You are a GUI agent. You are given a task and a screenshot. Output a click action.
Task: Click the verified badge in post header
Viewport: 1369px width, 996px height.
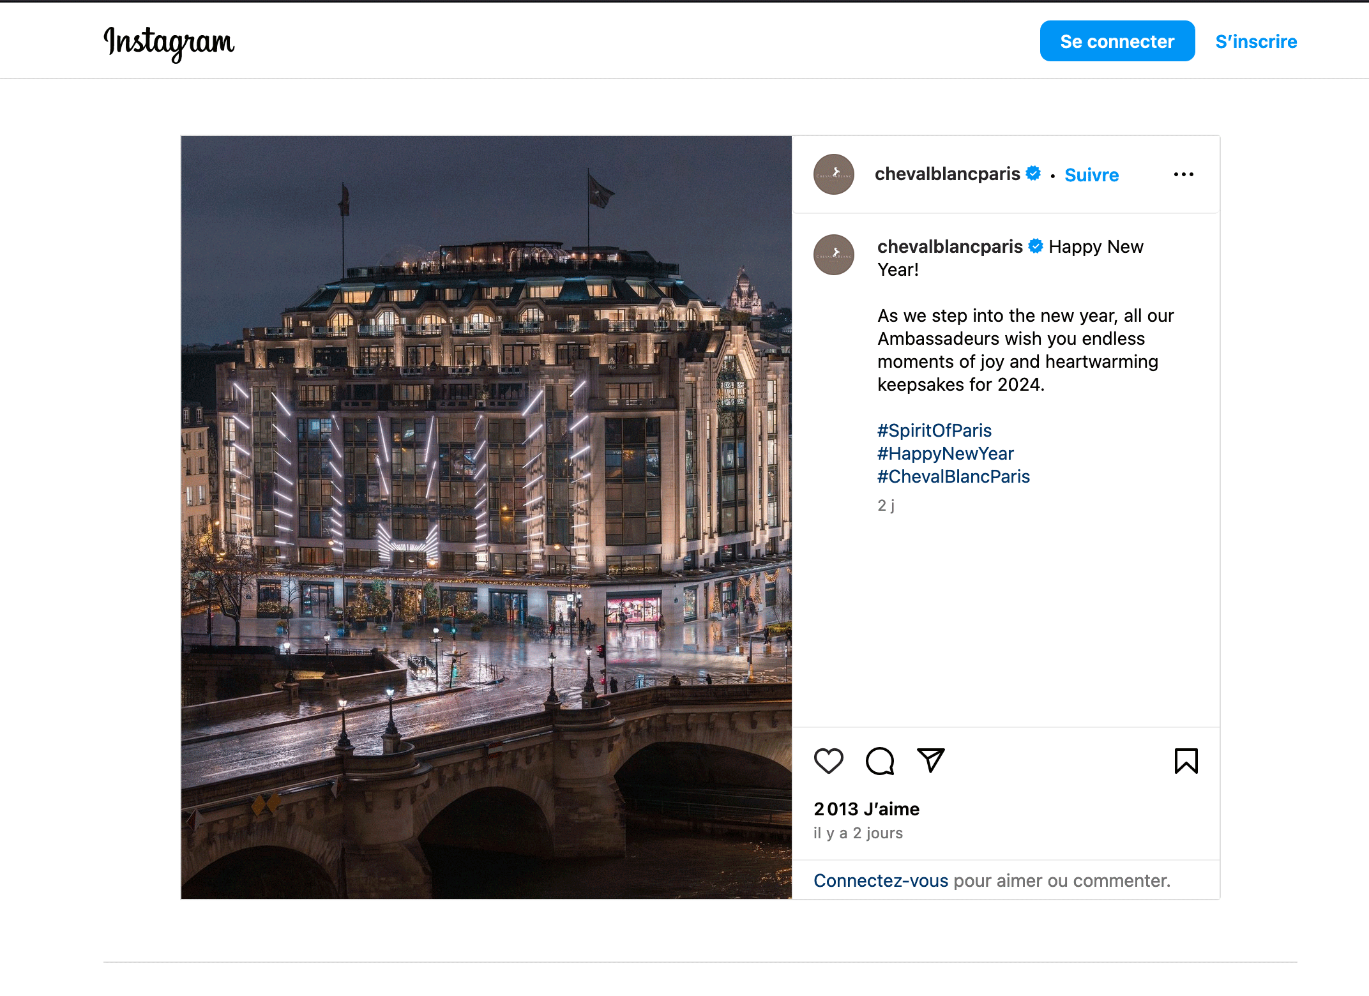[x=1033, y=173]
